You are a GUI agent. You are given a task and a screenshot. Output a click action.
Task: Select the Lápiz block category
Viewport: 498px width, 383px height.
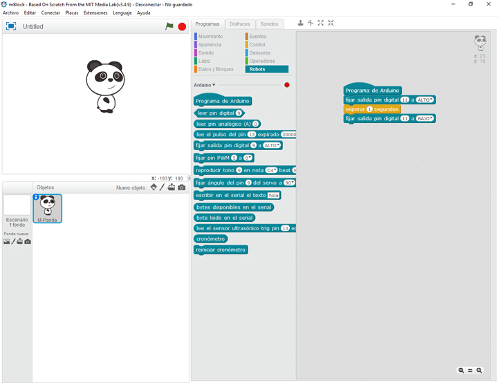202,61
